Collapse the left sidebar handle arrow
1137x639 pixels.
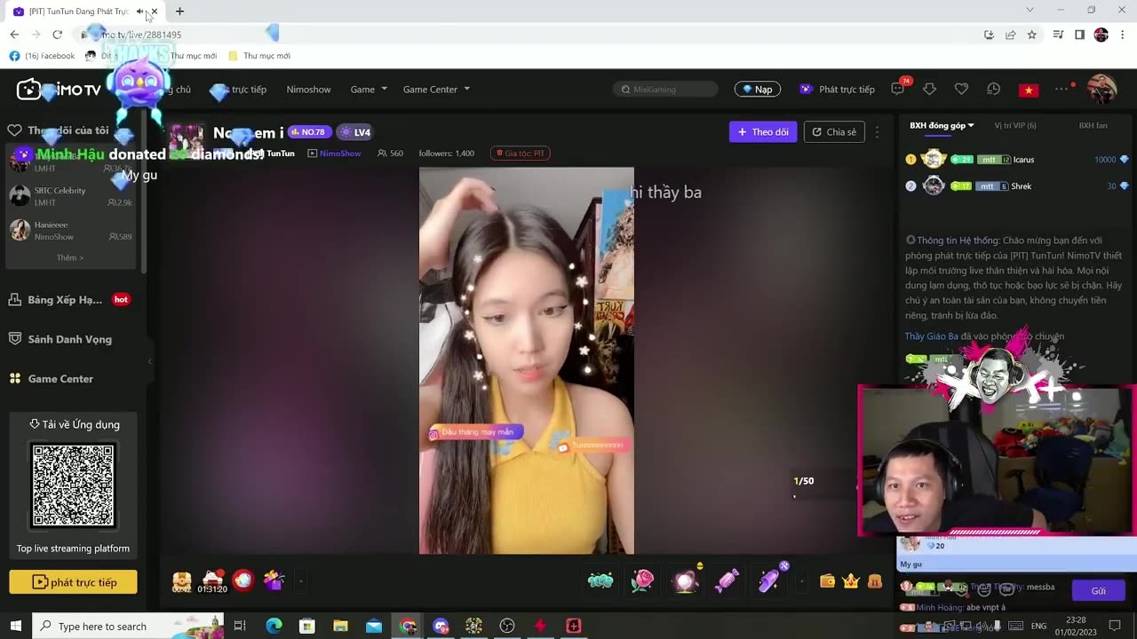click(149, 361)
